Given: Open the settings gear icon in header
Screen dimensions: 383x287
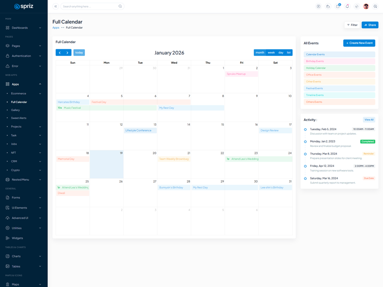Looking at the screenshot, I should 375,6.
